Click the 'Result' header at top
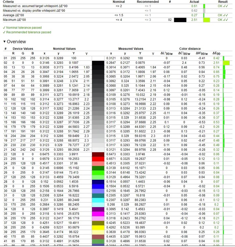The height and width of the screenshot is (247, 235). click(x=223, y=2)
